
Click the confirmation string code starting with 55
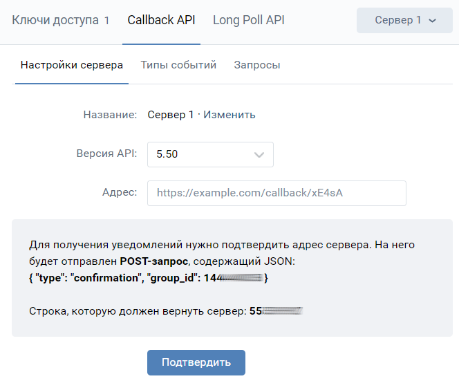[x=277, y=311]
